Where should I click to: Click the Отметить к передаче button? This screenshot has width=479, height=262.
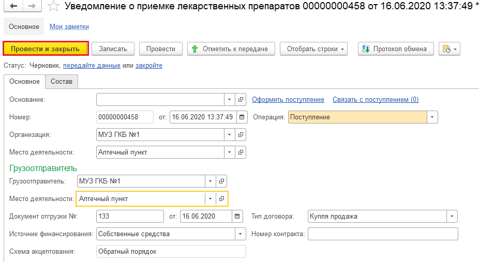231,49
